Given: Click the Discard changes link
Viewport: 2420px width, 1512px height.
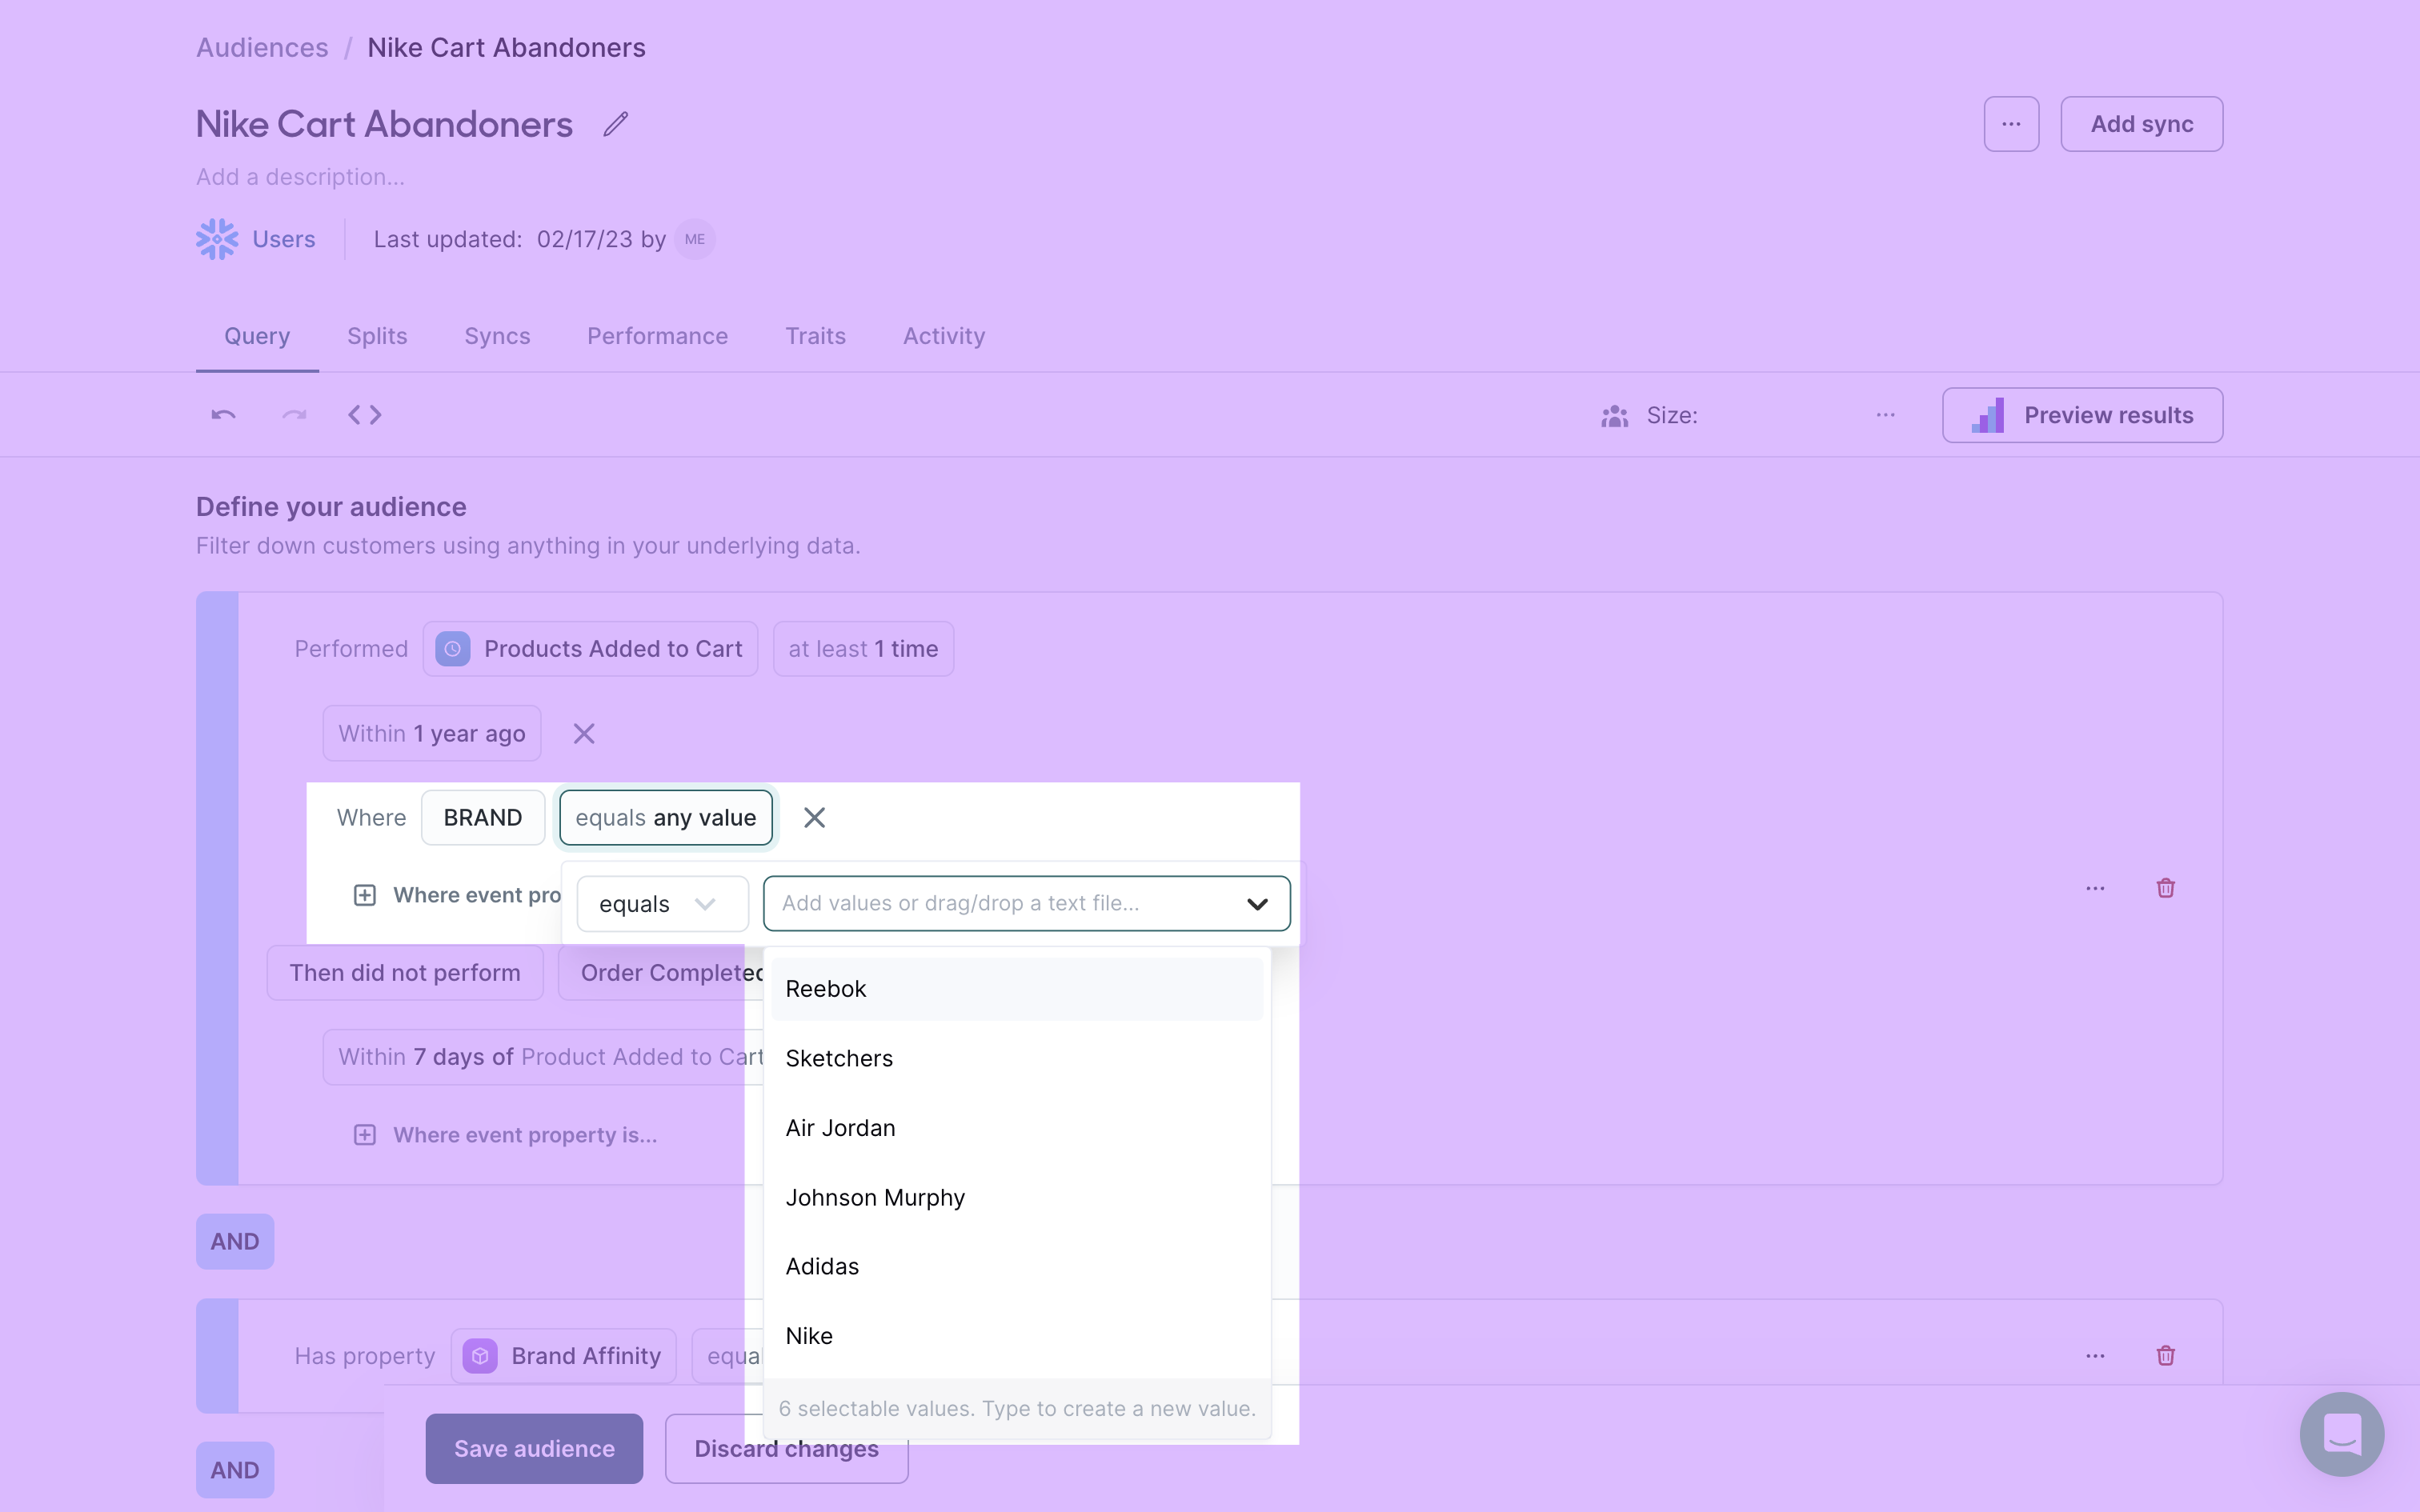Looking at the screenshot, I should point(786,1447).
